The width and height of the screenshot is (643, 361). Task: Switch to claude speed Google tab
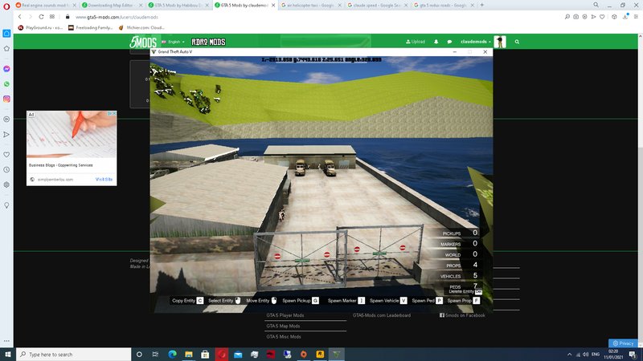point(377,6)
